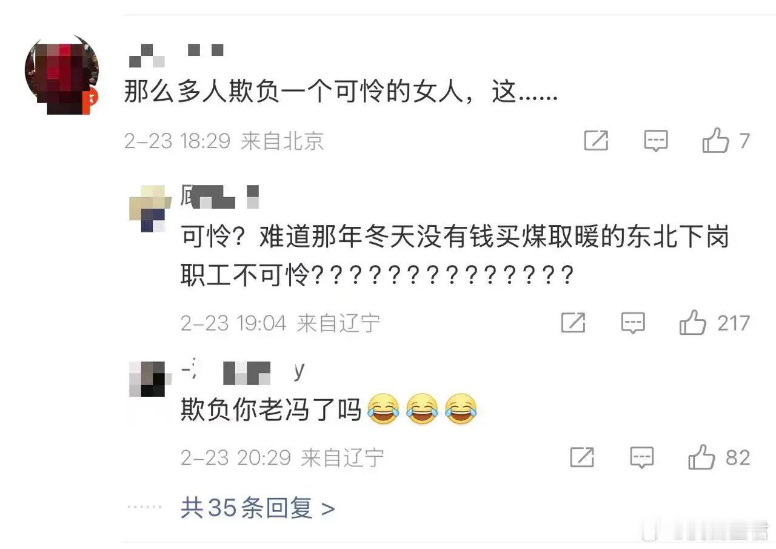Open the third commenter's gray avatar
Viewport: 776px width, 549px height.
[x=147, y=379]
